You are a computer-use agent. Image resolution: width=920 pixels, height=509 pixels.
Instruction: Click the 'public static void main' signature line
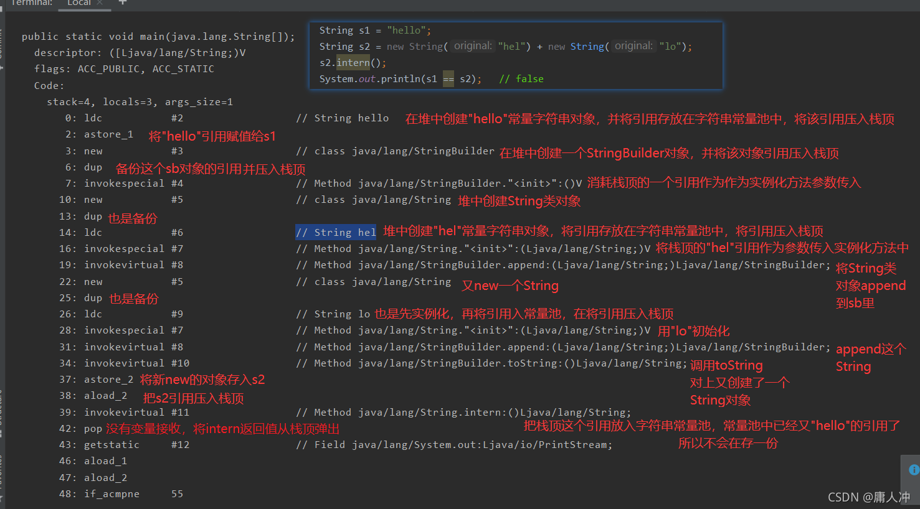coord(158,37)
